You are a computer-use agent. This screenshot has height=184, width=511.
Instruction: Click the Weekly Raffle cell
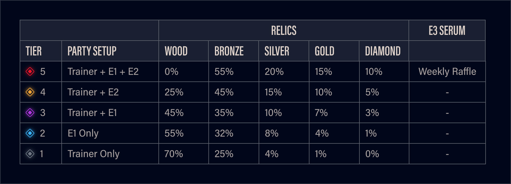pos(447,71)
